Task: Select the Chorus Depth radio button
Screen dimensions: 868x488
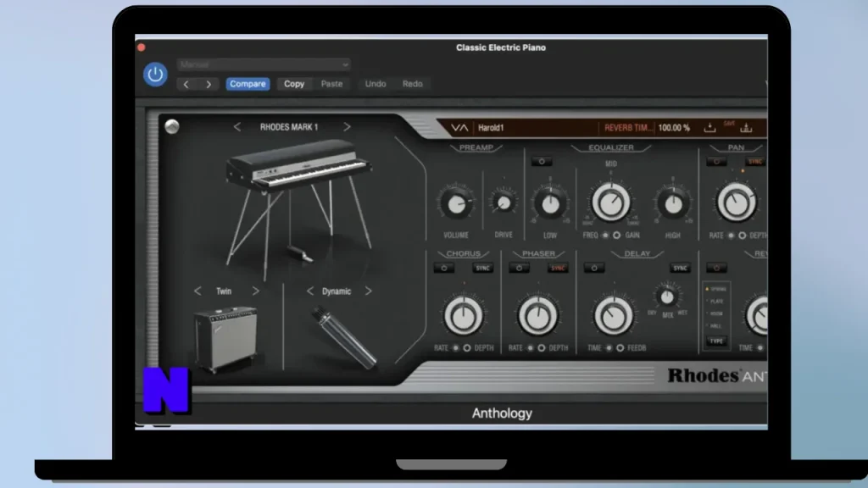Action: [x=467, y=348]
